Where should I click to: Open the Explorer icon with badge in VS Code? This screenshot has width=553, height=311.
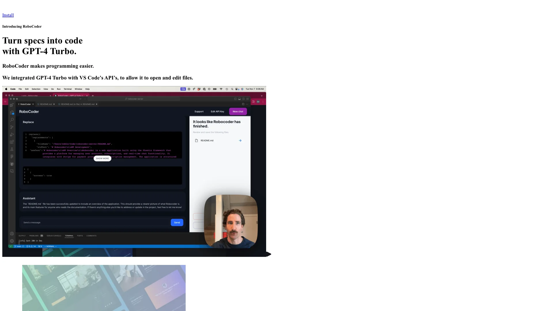12,113
